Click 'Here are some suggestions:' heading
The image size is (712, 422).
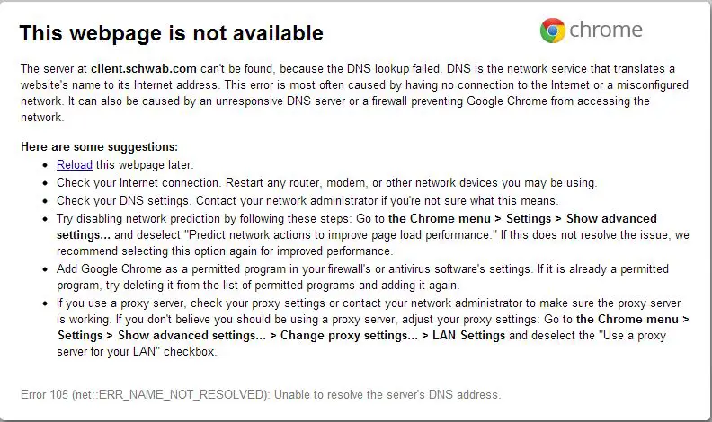coord(100,147)
